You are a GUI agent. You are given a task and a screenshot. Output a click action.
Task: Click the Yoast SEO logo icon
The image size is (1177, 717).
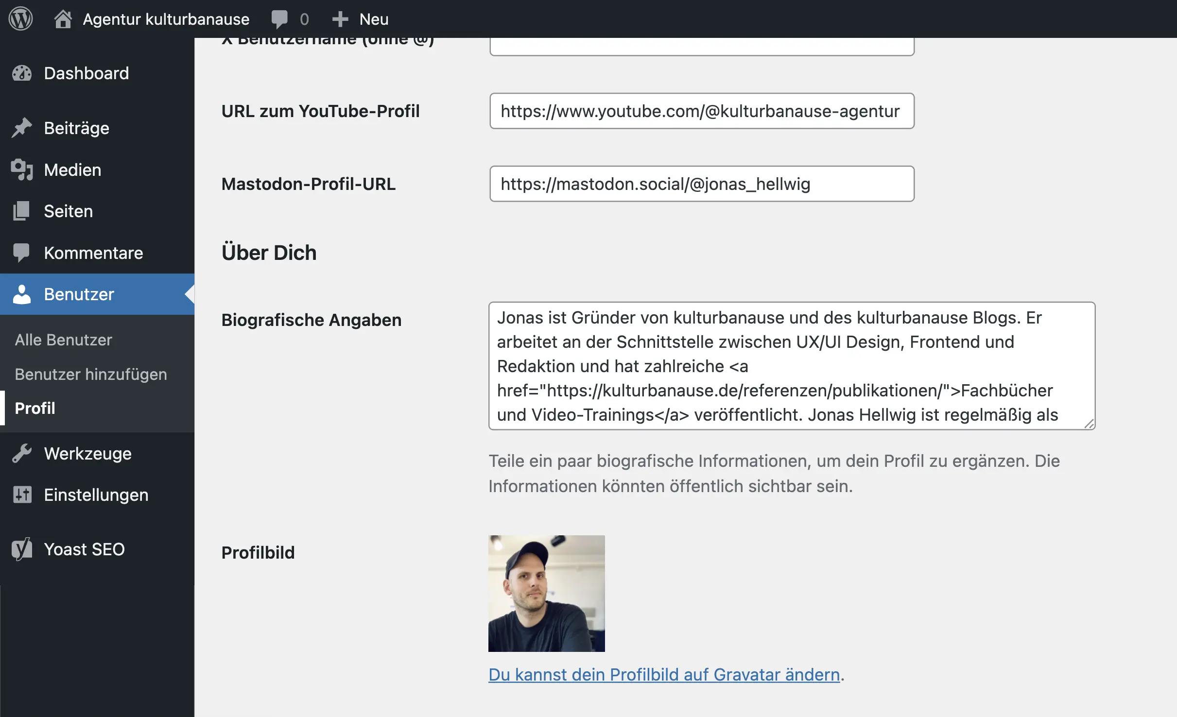22,549
